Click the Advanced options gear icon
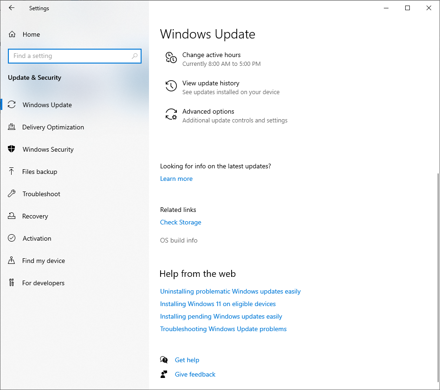The height and width of the screenshot is (390, 440). pos(171,115)
